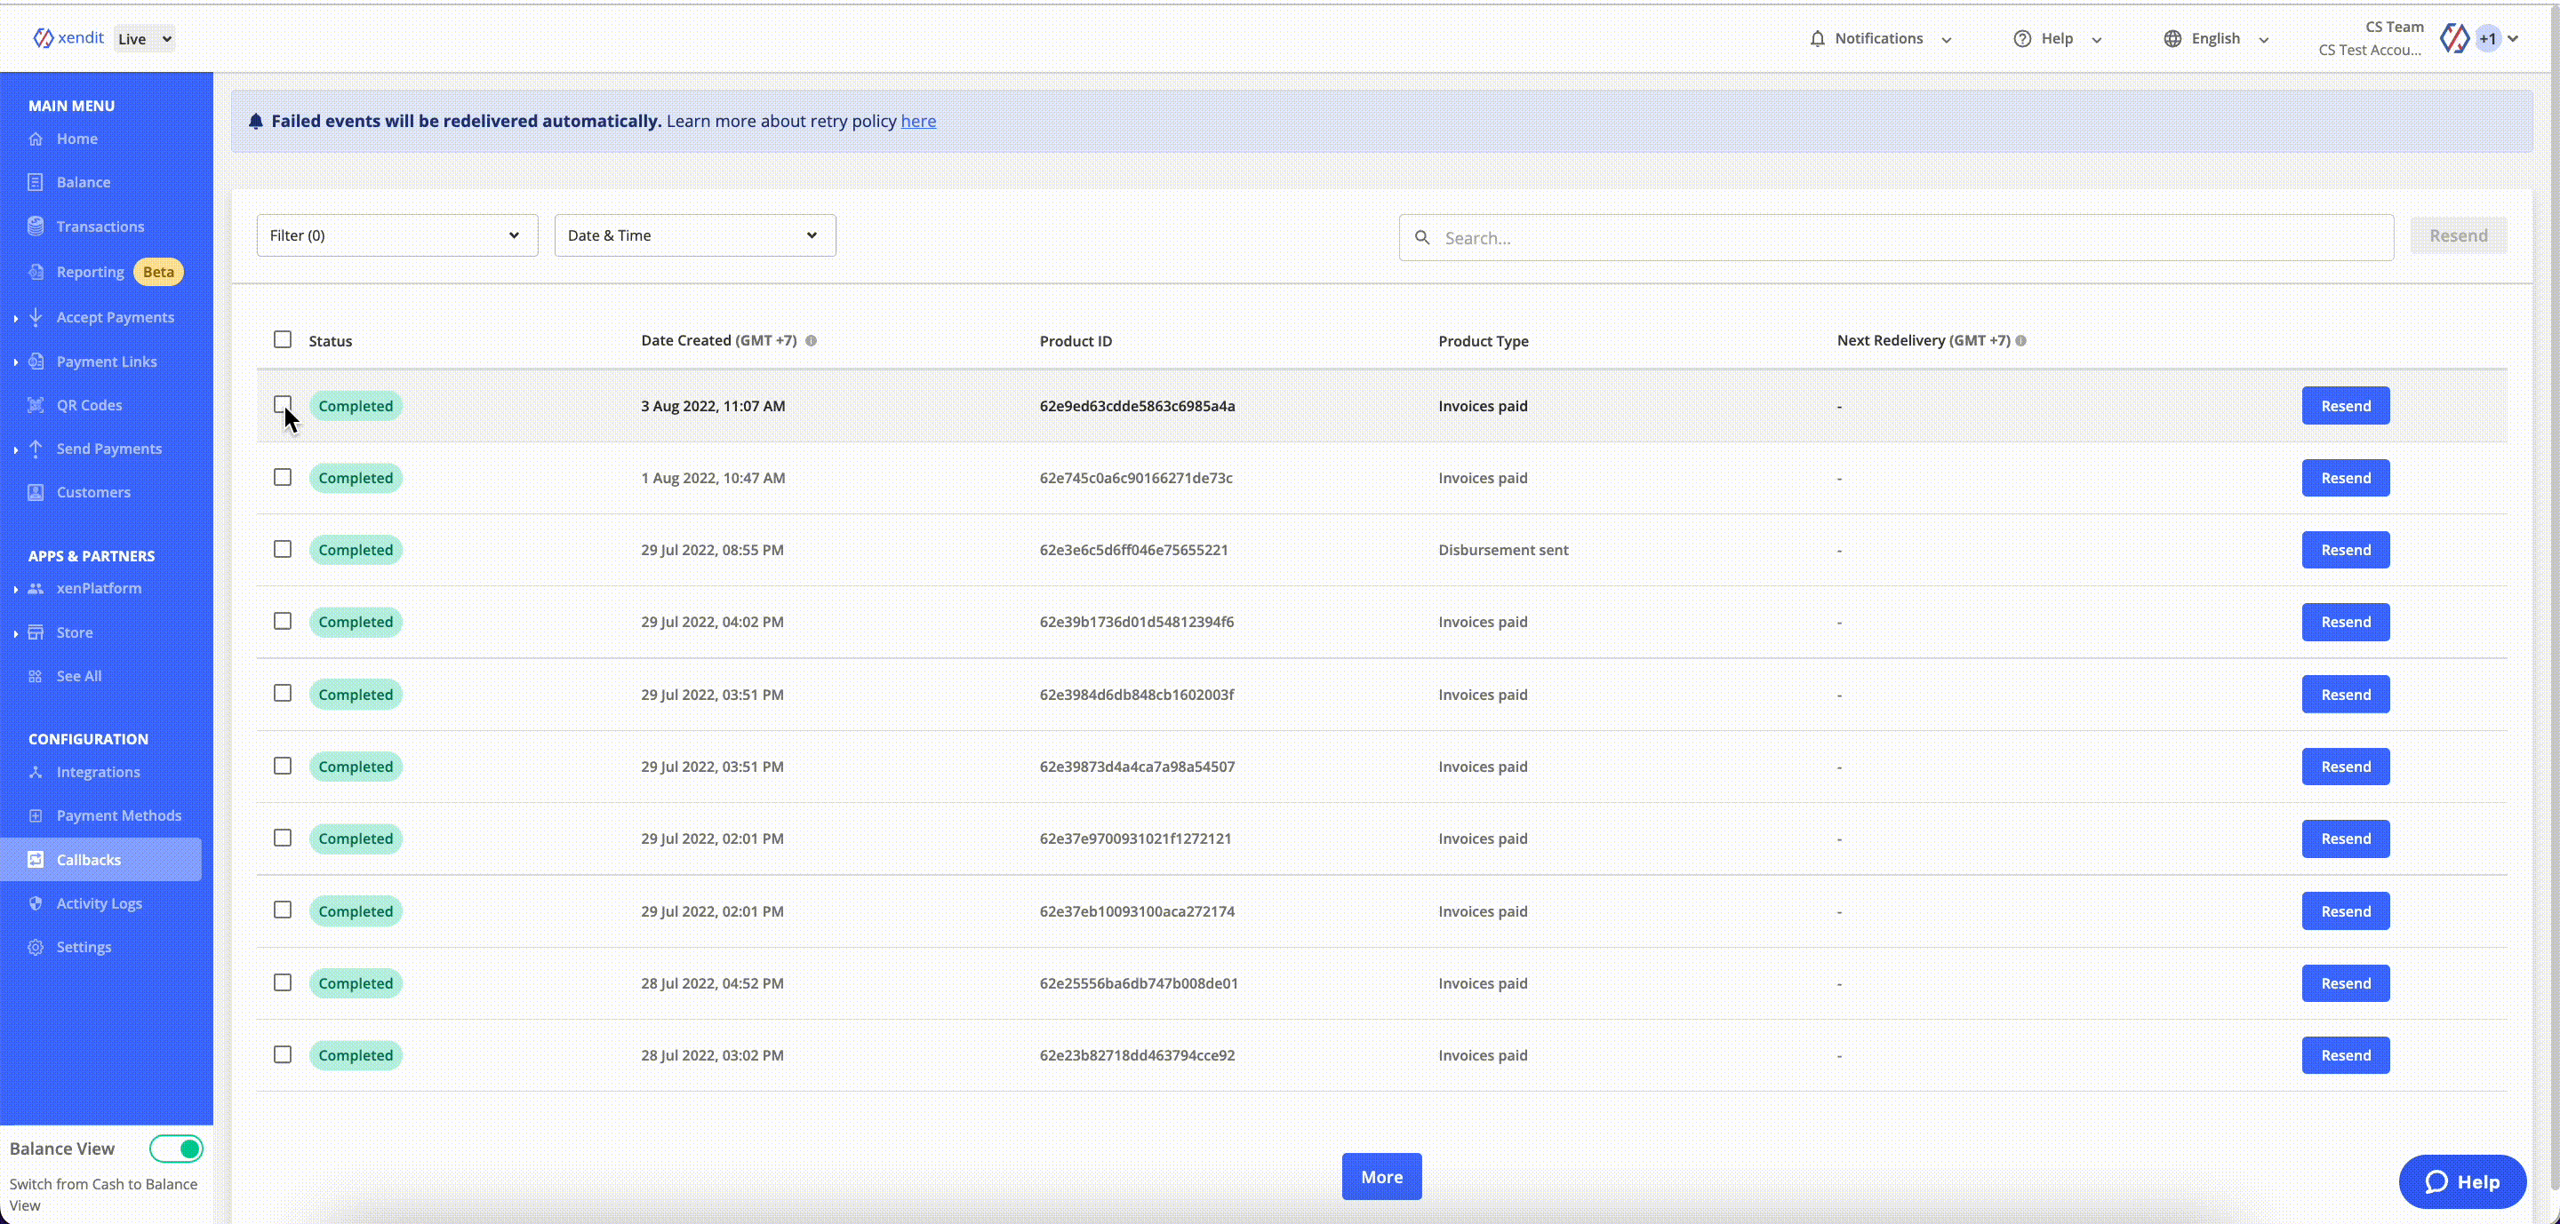The width and height of the screenshot is (2560, 1224).
Task: Click the QR Codes sidebar icon
Action: point(36,405)
